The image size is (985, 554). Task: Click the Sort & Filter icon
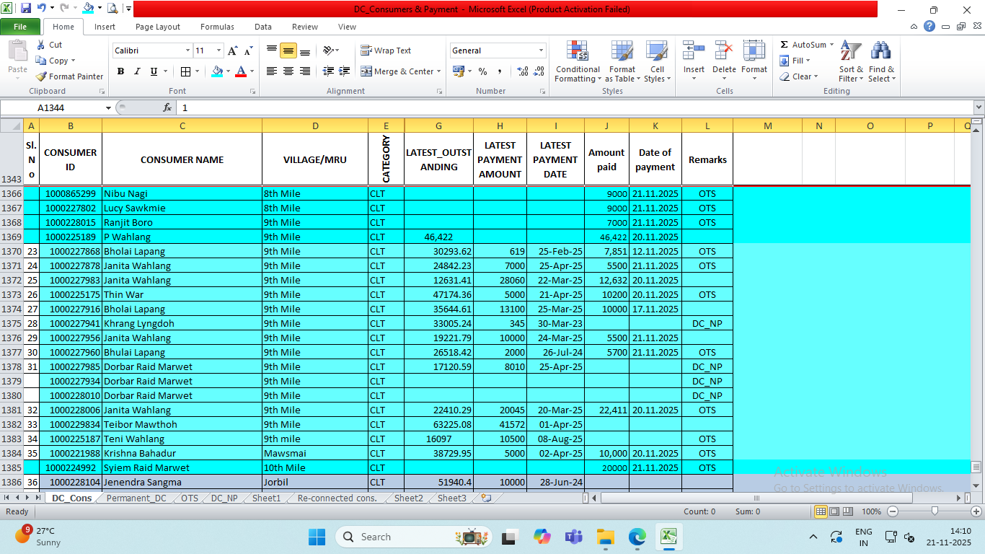(x=851, y=51)
